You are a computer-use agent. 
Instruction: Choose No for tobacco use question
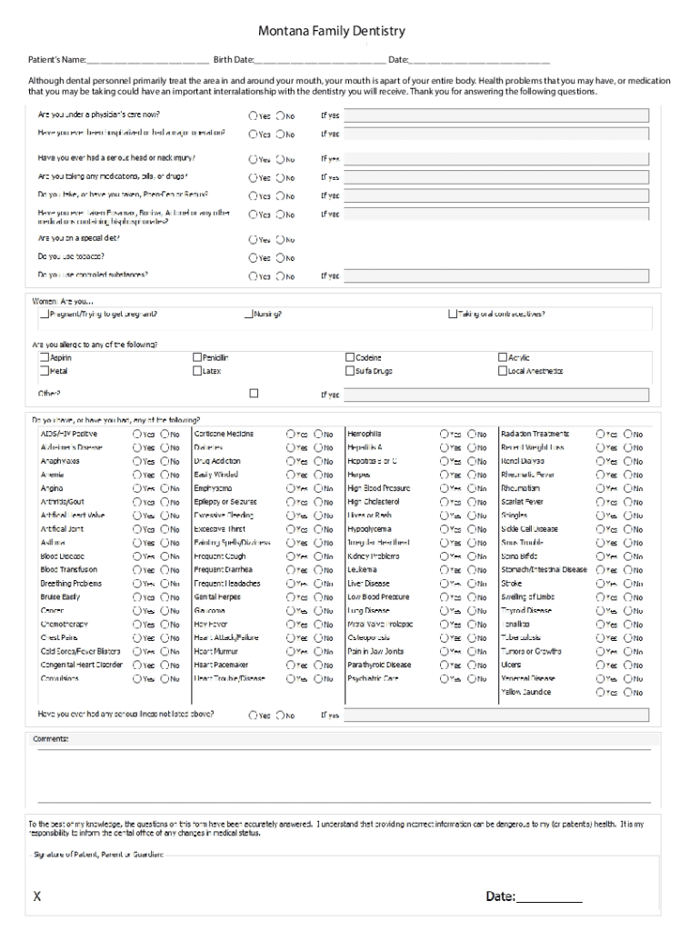click(281, 257)
